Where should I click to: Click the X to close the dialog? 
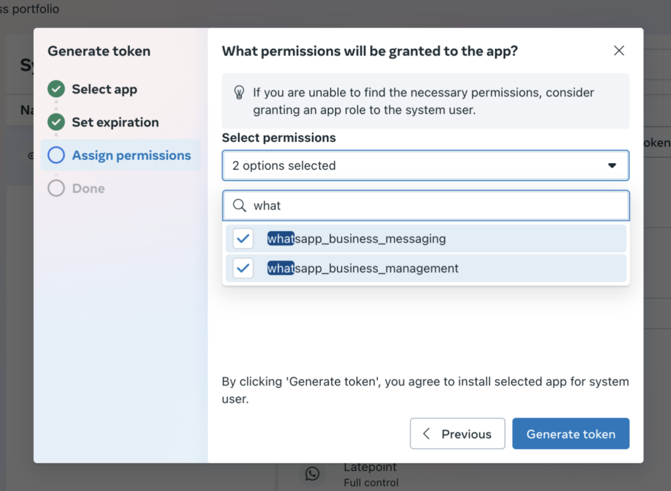coord(619,50)
